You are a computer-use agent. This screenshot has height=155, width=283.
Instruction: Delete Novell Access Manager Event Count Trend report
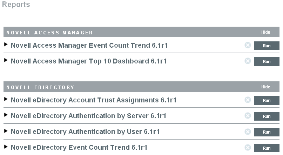click(x=248, y=45)
